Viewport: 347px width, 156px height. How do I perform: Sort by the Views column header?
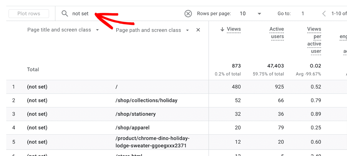[x=234, y=29]
